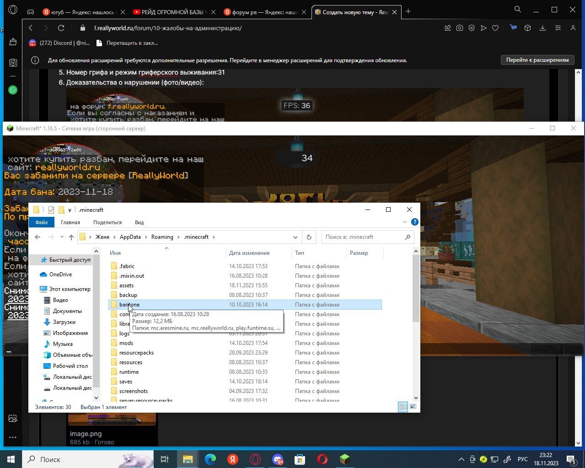Toggle the properties checkmark in Explorer quick toolbar

click(51, 210)
